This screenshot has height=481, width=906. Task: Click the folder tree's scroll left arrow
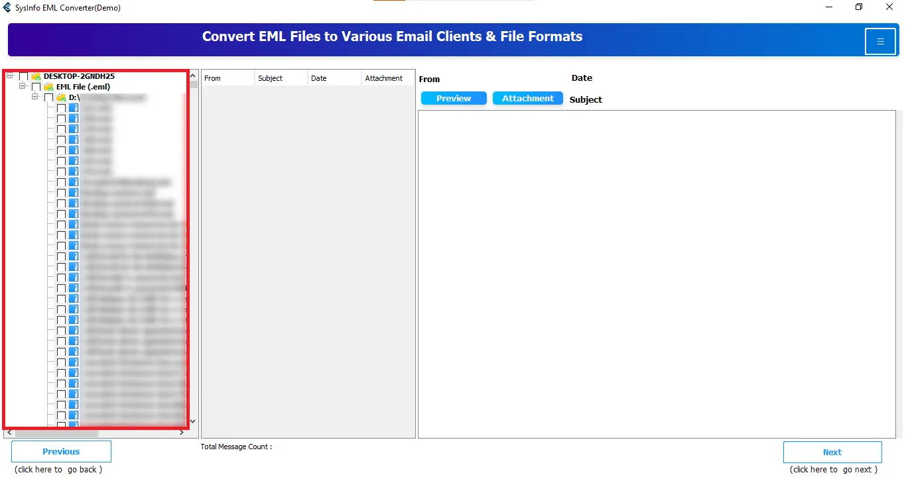click(x=9, y=433)
